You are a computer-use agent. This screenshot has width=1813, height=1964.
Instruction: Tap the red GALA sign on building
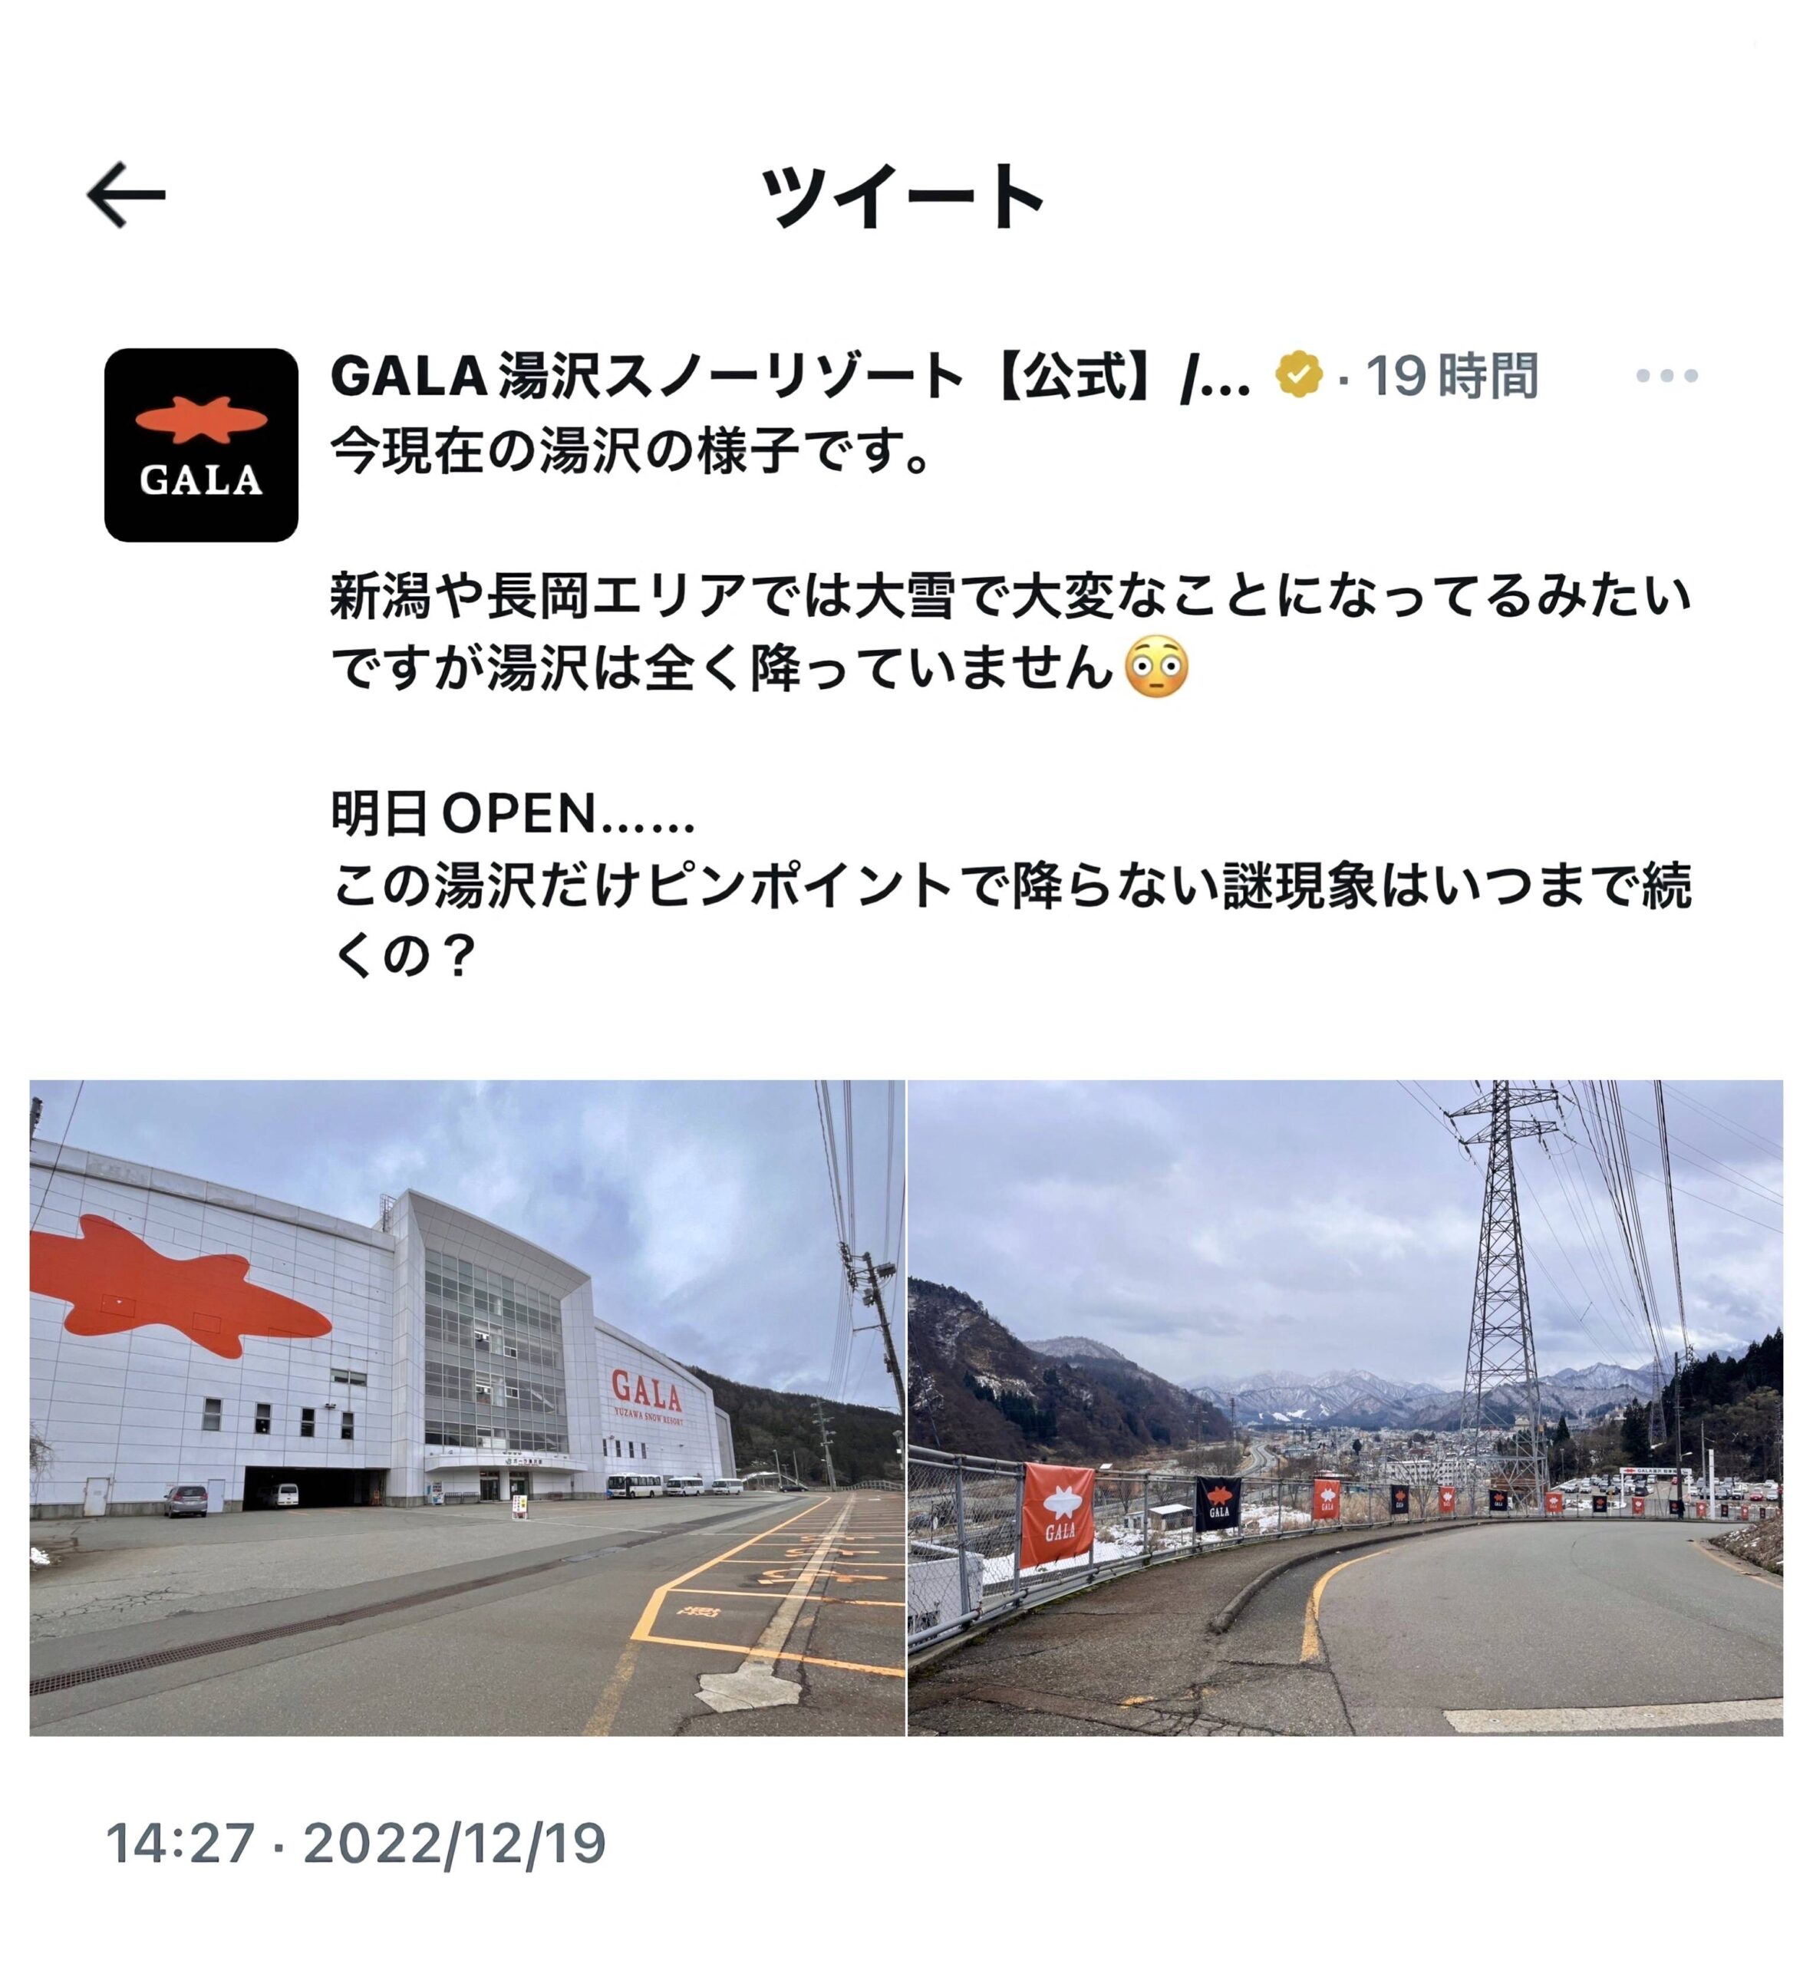(647, 1394)
